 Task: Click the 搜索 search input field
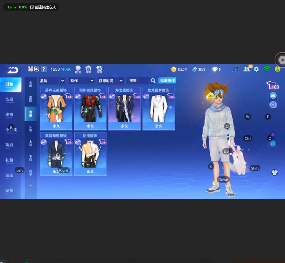click(138, 81)
